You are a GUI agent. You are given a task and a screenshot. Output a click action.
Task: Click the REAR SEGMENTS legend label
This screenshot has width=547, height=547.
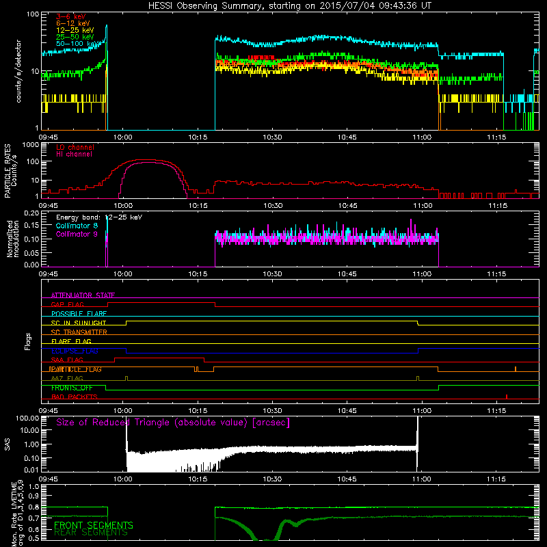(x=91, y=533)
